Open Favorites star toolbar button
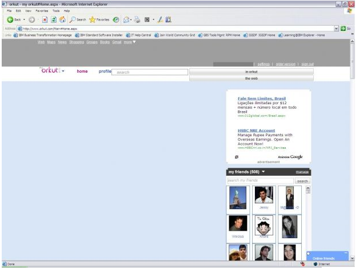Viewport: 359px width, 268px height. pos(99,19)
